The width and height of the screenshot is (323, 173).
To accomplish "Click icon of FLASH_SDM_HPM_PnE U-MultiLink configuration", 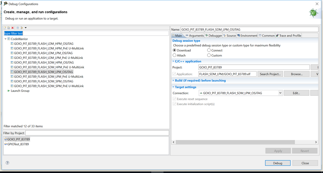I will tap(12, 67).
